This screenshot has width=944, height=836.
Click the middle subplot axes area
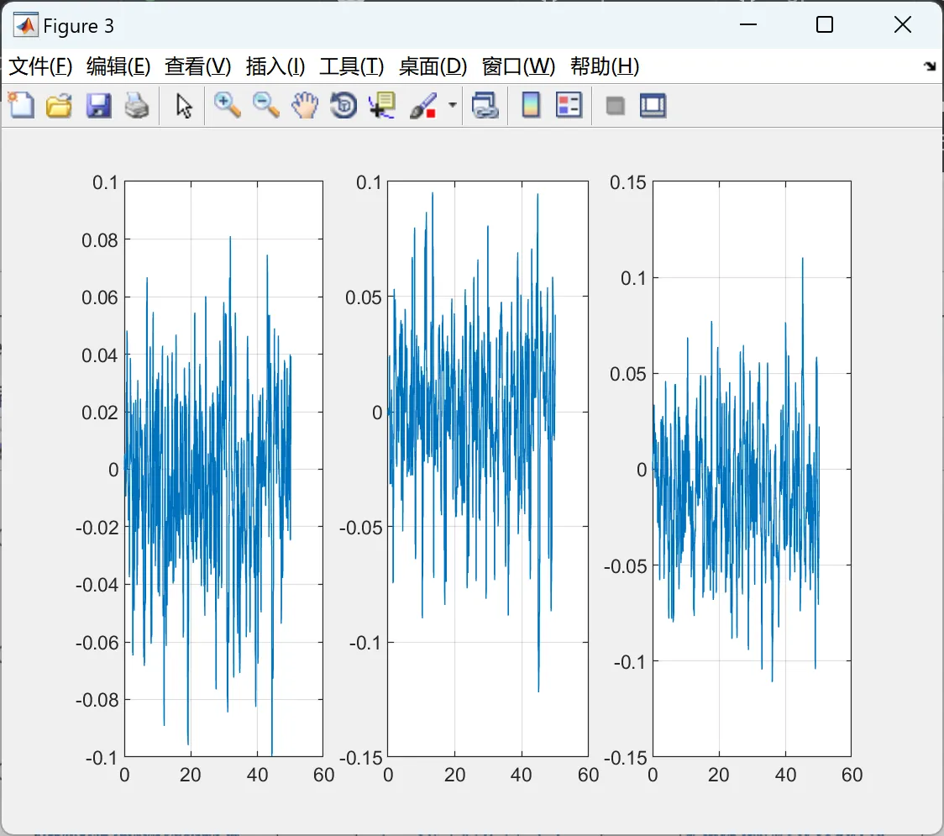[x=488, y=469]
